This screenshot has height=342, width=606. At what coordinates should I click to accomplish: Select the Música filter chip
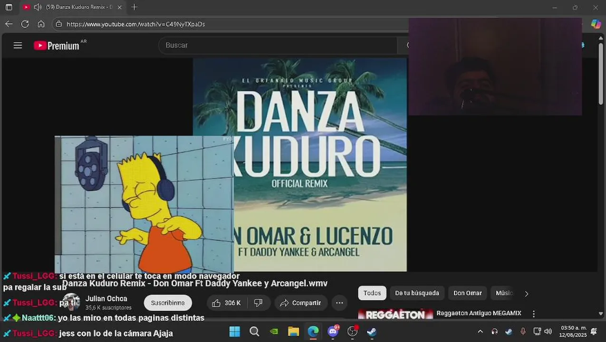[x=504, y=293]
